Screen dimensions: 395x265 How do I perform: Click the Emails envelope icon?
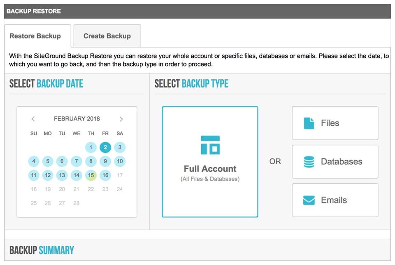coord(309,200)
